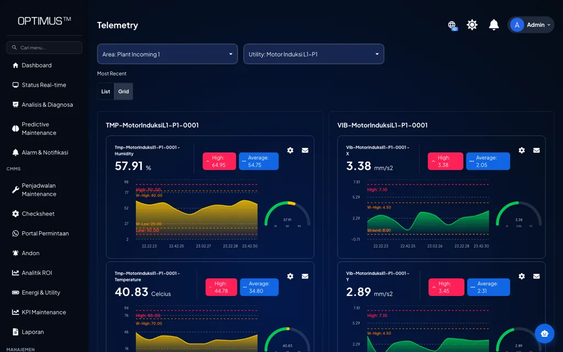Click Average: 34.80 badge on Temperature card
The width and height of the screenshot is (563, 352).
[x=260, y=287]
